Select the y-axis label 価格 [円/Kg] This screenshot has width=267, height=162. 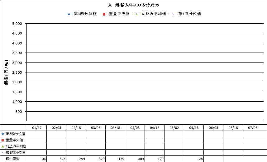(x=6, y=72)
